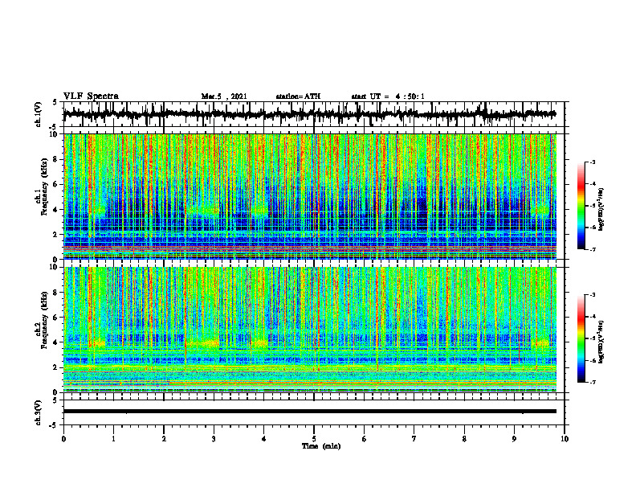Click the "8" tick on the time axis
The width and height of the screenshot is (636, 492).
coord(464,439)
